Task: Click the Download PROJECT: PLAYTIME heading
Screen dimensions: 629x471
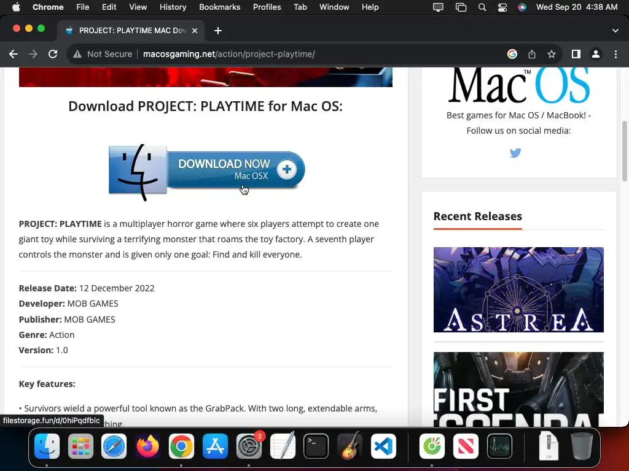Action: pos(205,106)
